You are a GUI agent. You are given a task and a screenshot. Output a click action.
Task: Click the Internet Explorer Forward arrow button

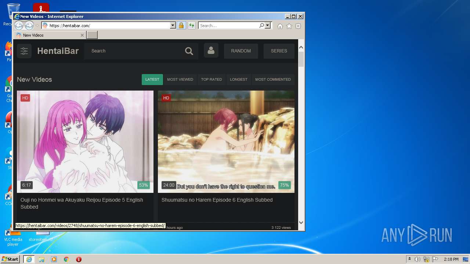coord(29,26)
